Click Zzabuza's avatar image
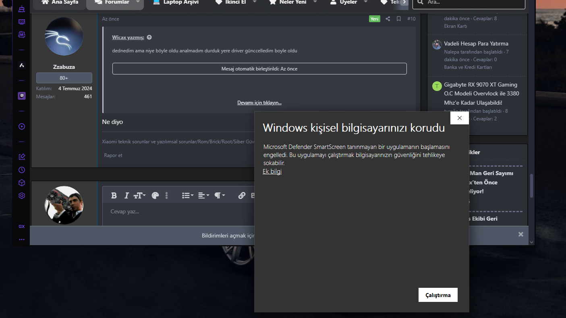566x318 pixels. pos(64,36)
